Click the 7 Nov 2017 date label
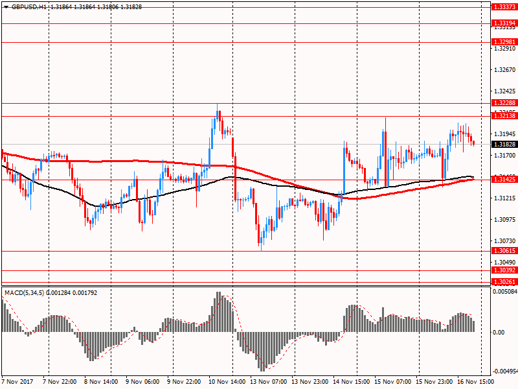The height and width of the screenshot is (389, 518). tap(17, 381)
